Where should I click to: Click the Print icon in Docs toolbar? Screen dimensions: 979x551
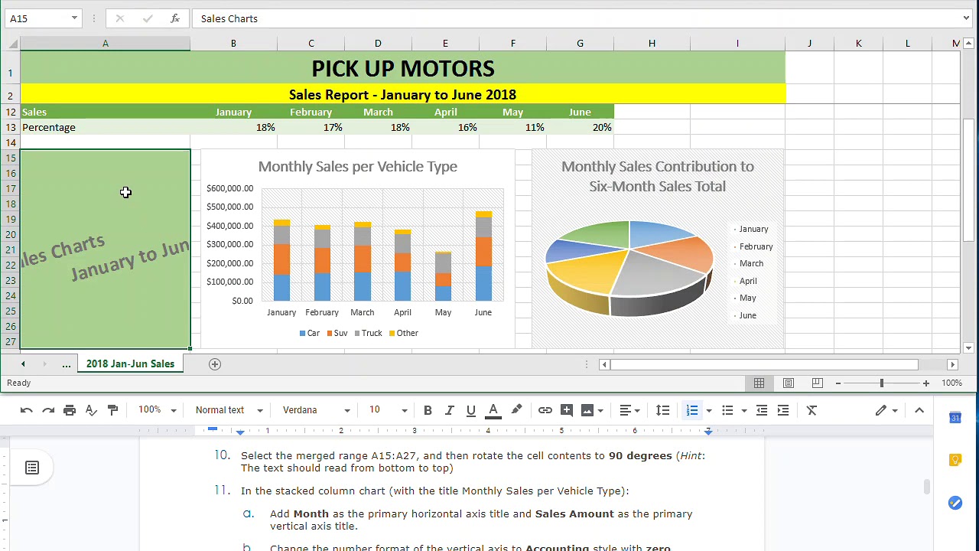pos(70,410)
